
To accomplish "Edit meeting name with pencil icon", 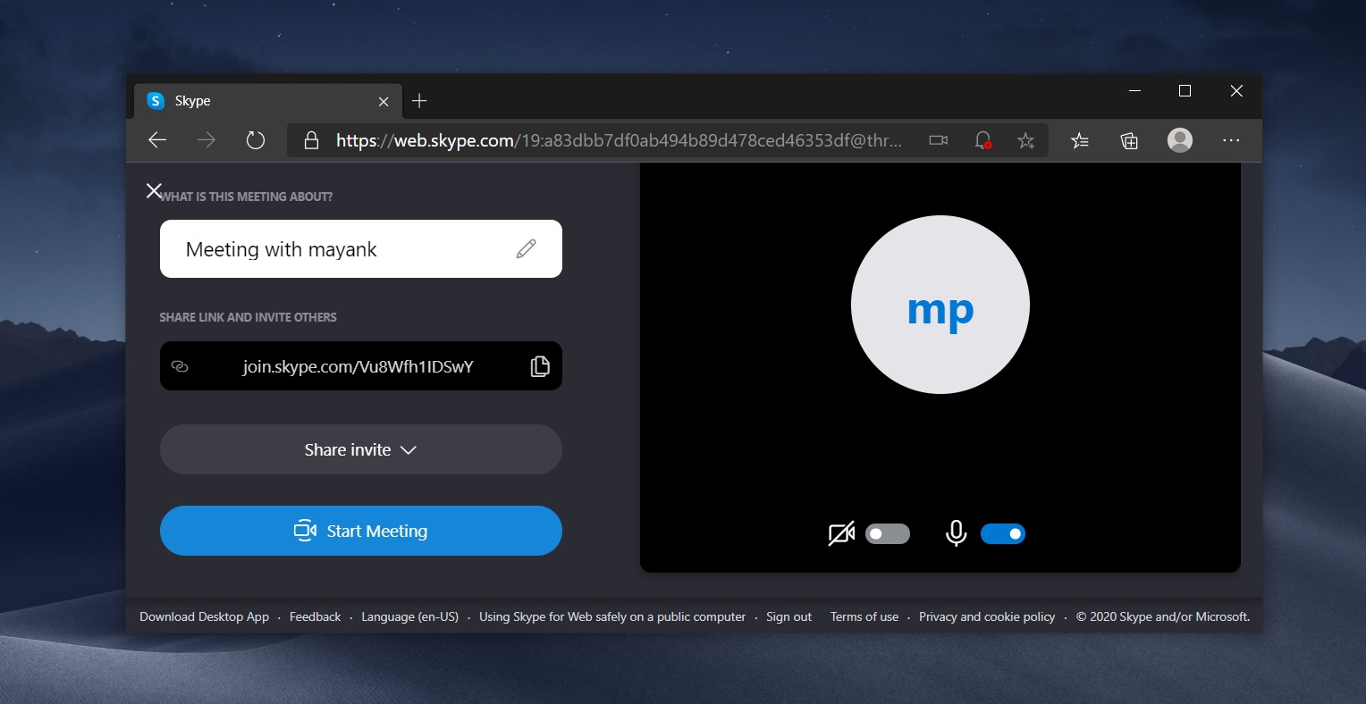I will tap(527, 248).
